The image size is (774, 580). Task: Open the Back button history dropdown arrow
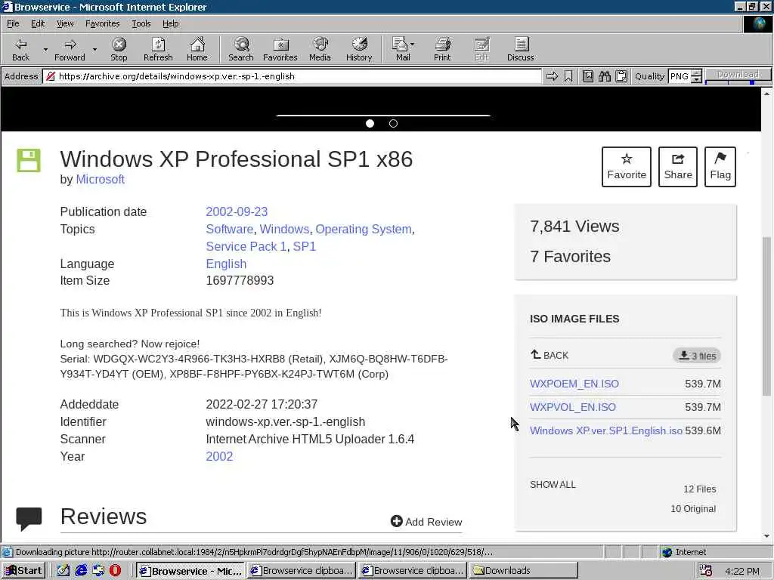click(45, 49)
